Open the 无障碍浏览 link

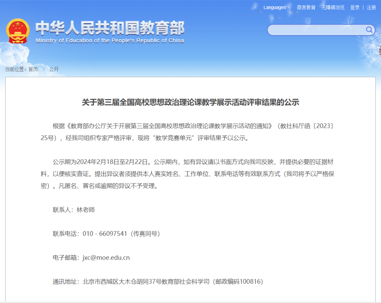click(333, 7)
